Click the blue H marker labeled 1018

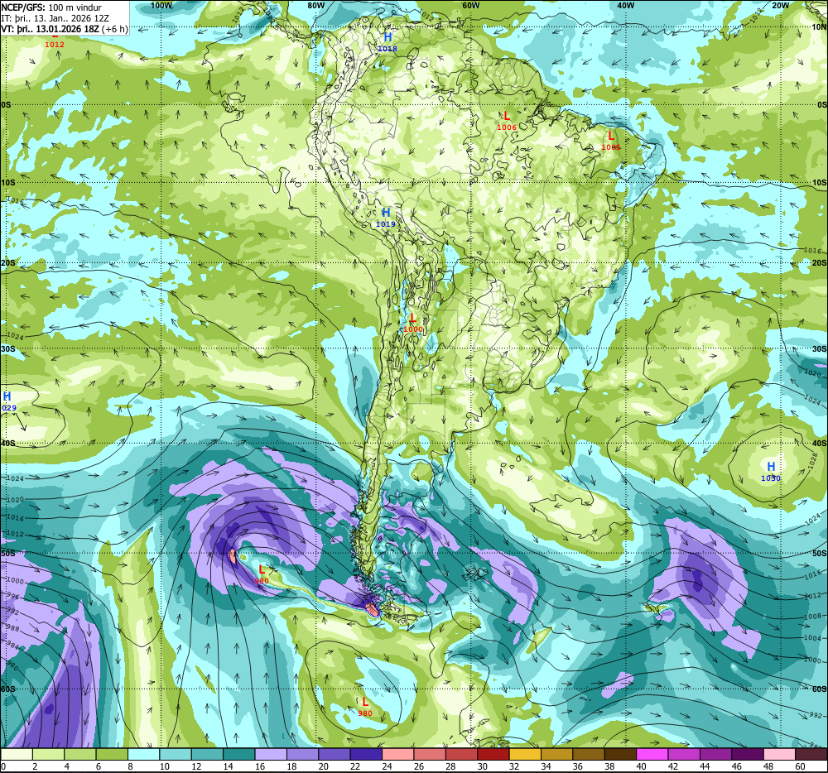click(388, 37)
